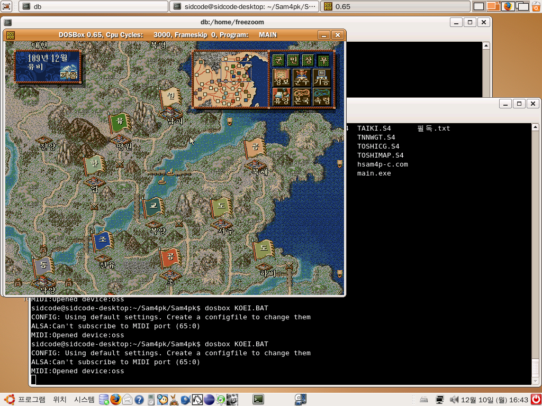The width and height of the screenshot is (542, 406).
Task: Click the 진양 city marker
Action: (44, 140)
